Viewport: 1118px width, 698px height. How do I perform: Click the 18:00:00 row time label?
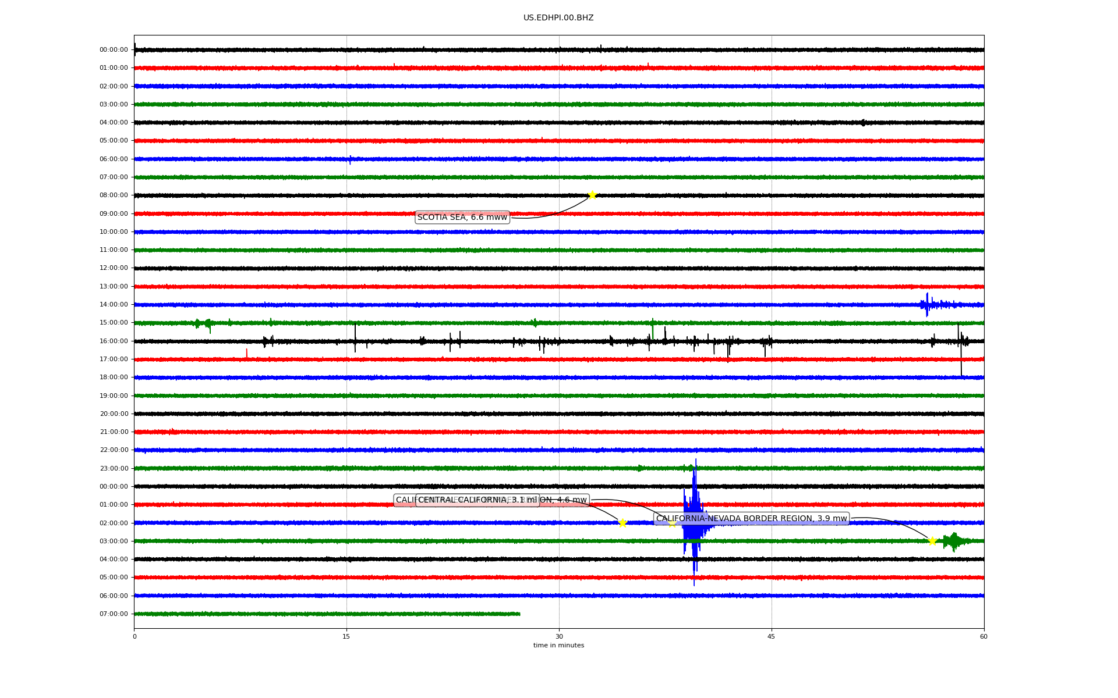114,378
